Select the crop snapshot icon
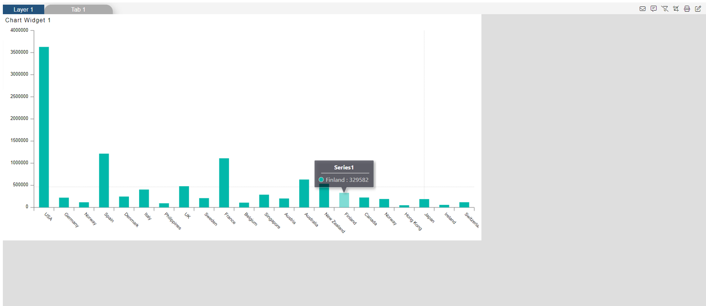Screen dimensions: 706x306 point(676,9)
